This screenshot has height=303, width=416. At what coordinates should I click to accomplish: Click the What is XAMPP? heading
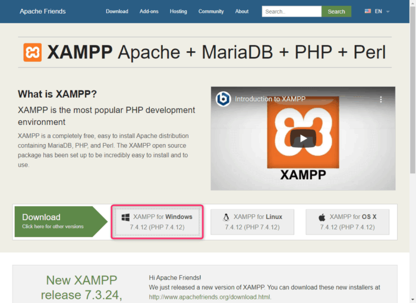coord(57,94)
